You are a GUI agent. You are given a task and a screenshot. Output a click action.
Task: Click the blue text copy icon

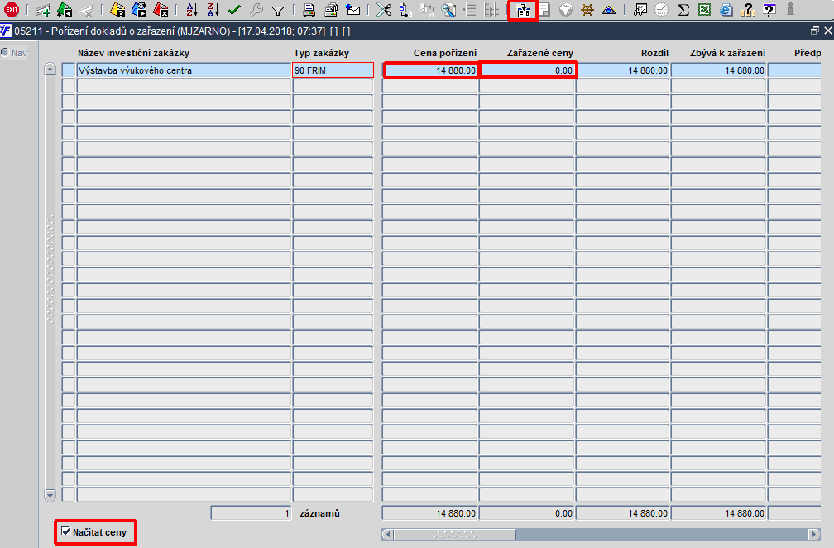click(x=405, y=10)
